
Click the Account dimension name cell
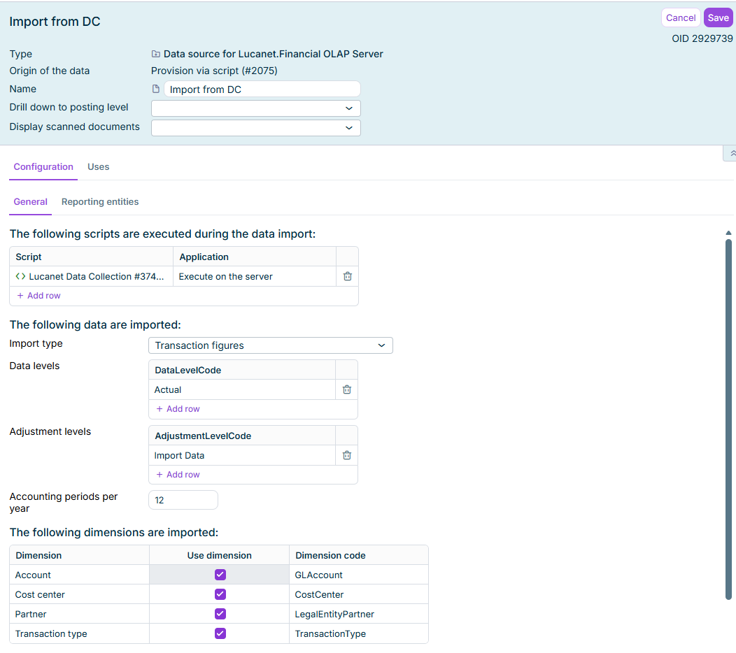pos(79,575)
